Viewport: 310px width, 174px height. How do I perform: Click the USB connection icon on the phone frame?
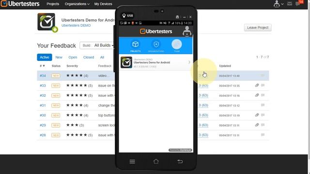[127, 15]
